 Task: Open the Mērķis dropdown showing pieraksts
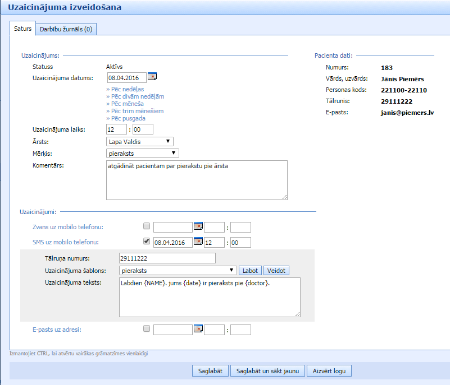click(142, 153)
